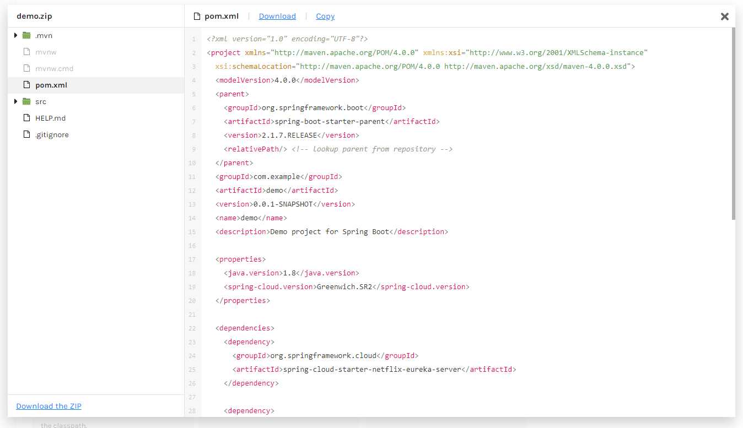Close the project explorer dialog
Image resolution: width=743 pixels, height=428 pixels.
725,17
